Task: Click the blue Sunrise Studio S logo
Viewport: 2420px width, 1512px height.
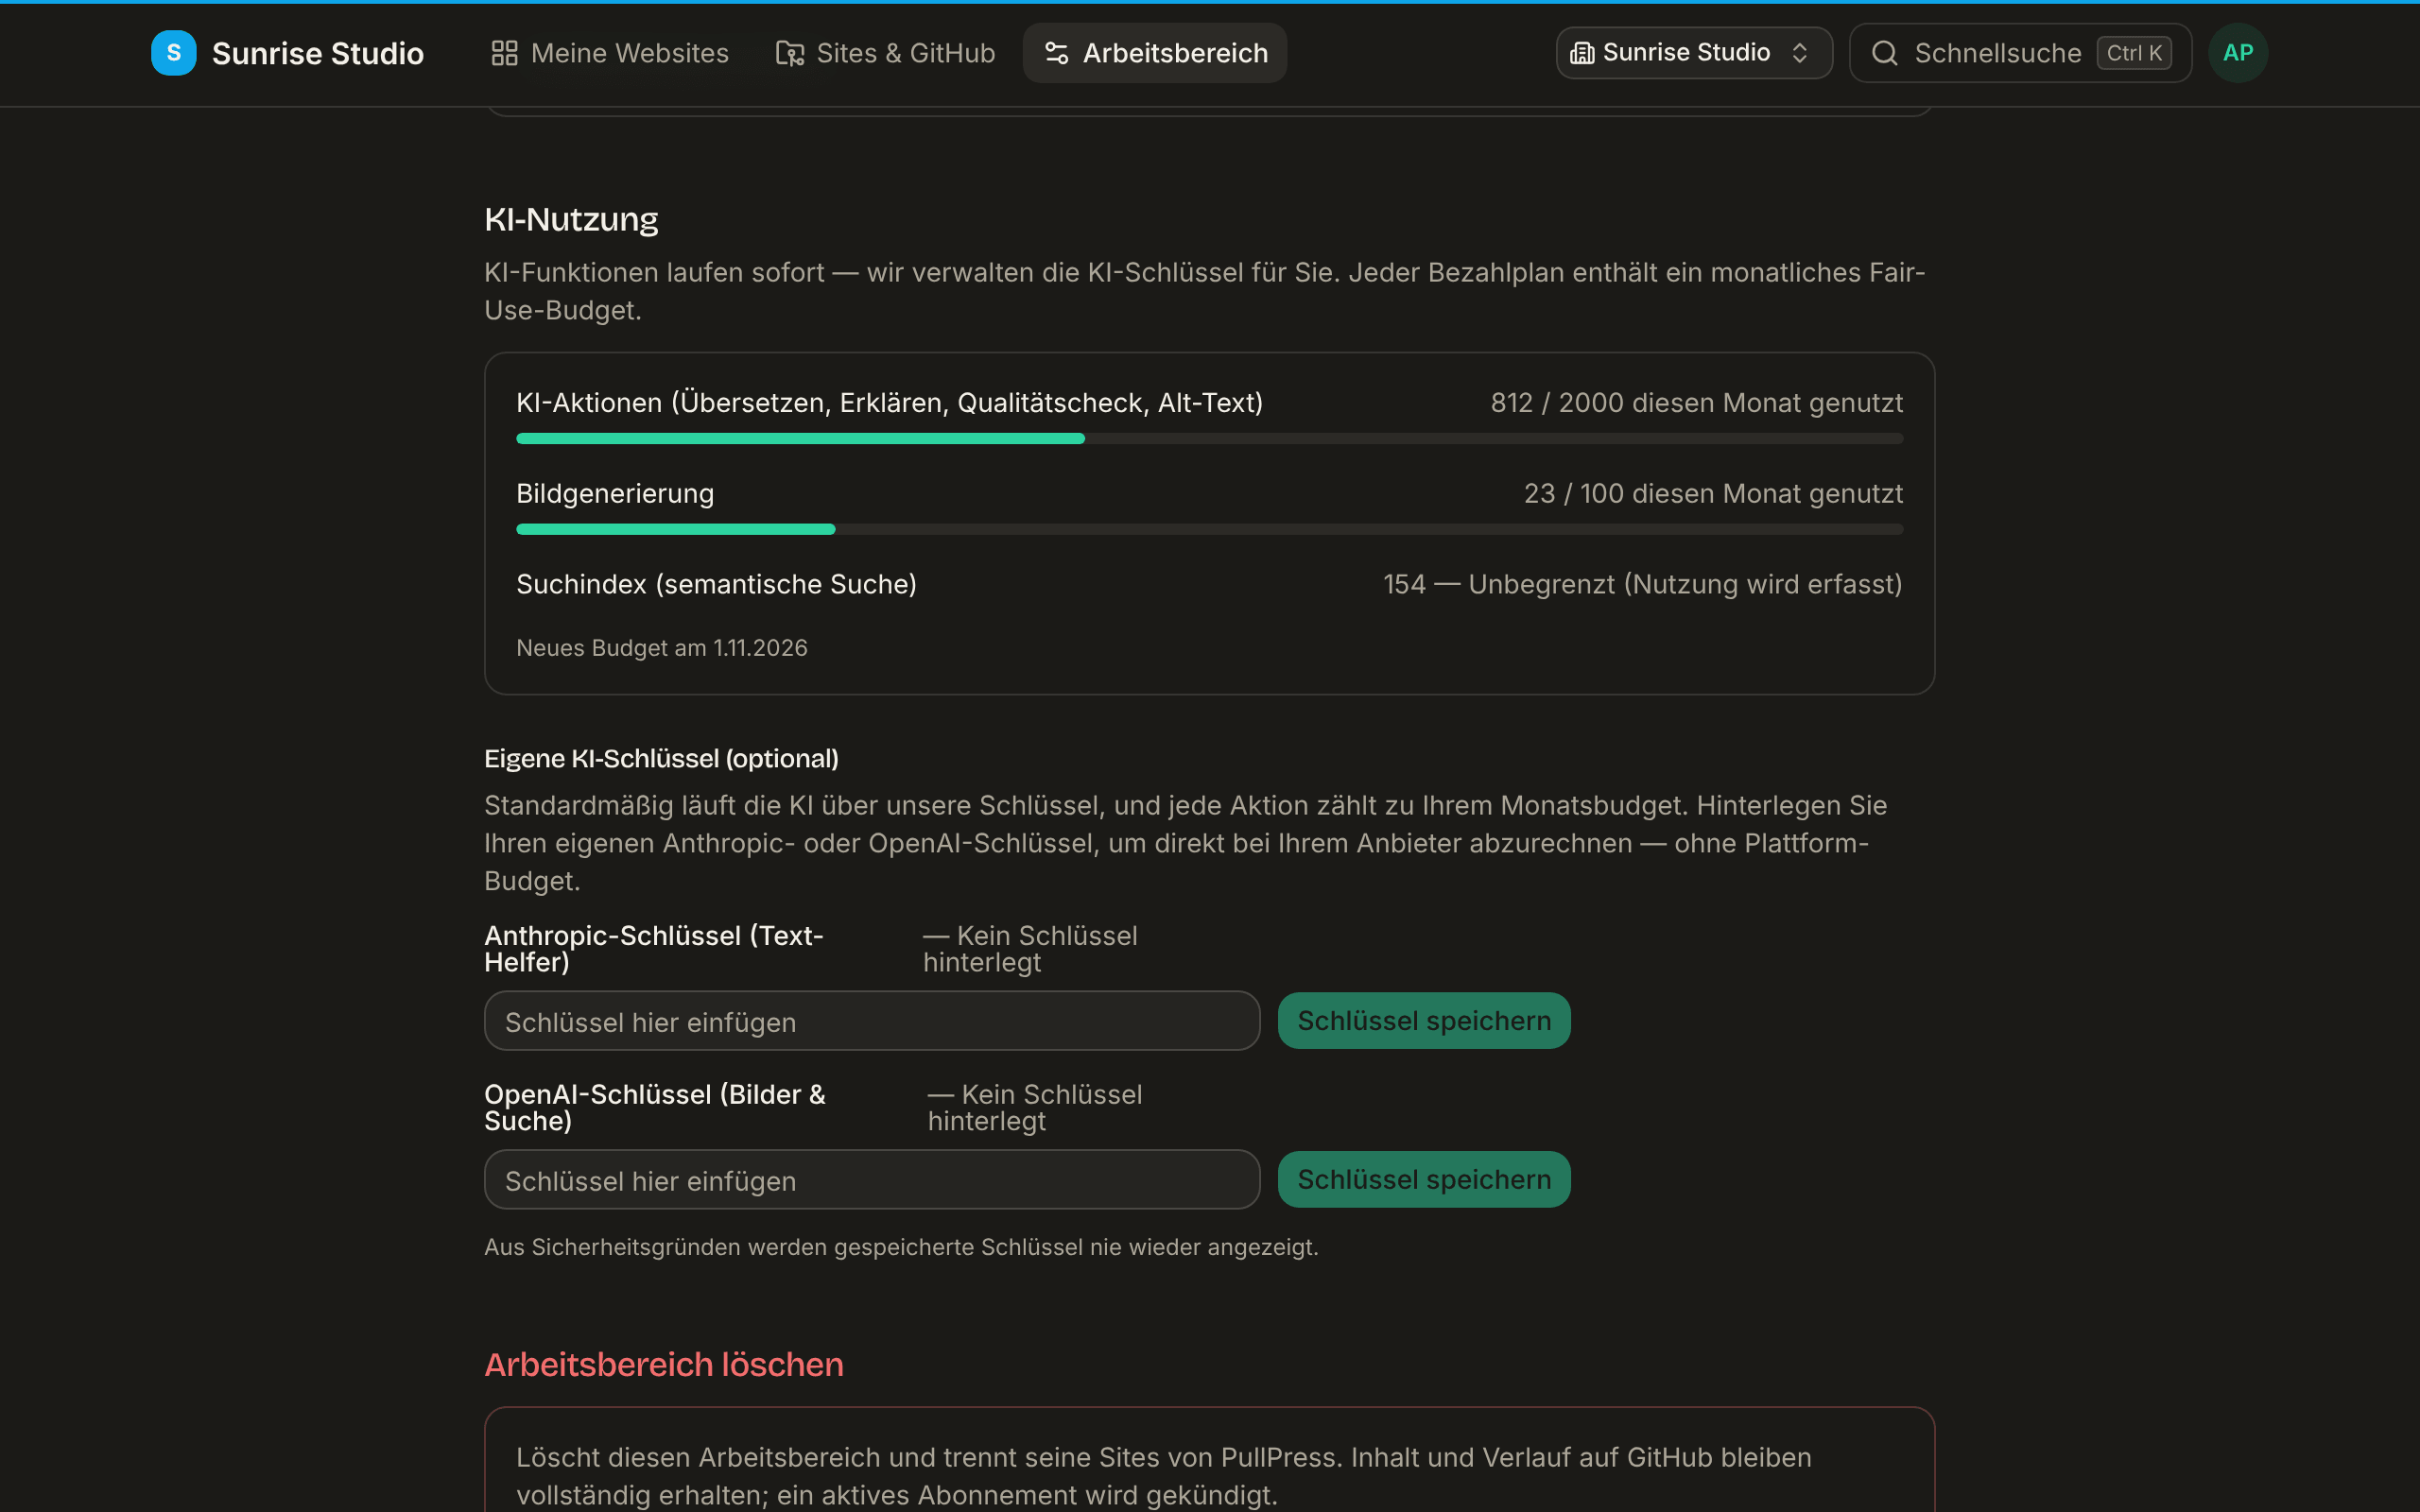Action: pos(173,53)
